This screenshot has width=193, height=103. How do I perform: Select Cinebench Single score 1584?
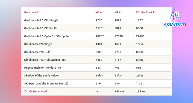(139, 44)
